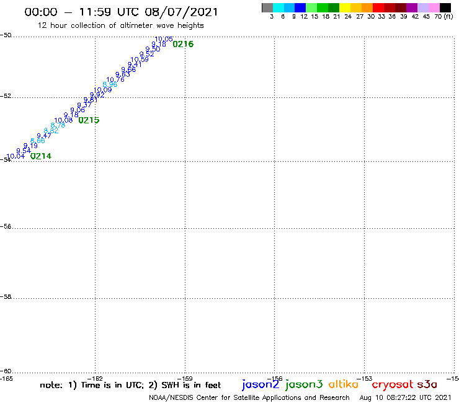459x403 pixels.
Task: Select the green track label 0214
Action: pos(41,156)
